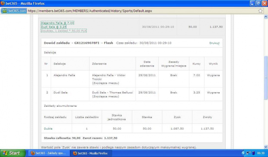Switch to bet365 Zakłady sportowe taskbar window

coord(49,153)
